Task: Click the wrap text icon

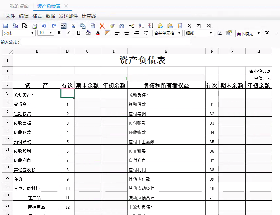Action: point(146,33)
